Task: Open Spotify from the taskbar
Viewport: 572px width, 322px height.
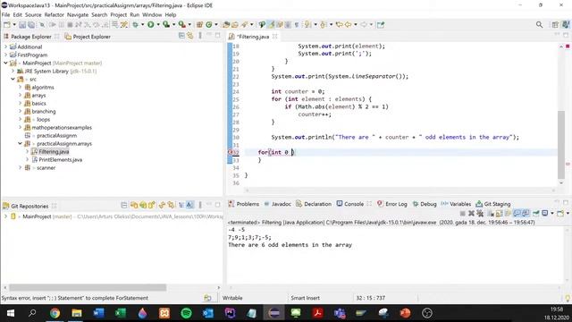Action: (x=186, y=313)
